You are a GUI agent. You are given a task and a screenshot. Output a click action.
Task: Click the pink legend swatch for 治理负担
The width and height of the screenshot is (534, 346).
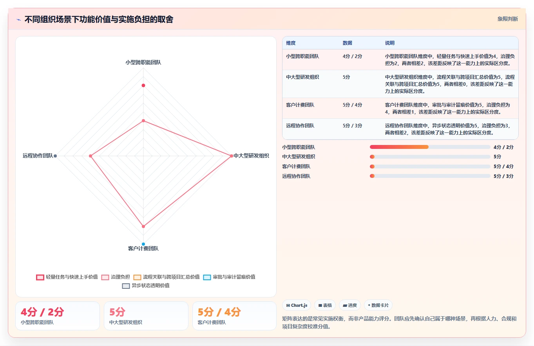[x=105, y=277]
